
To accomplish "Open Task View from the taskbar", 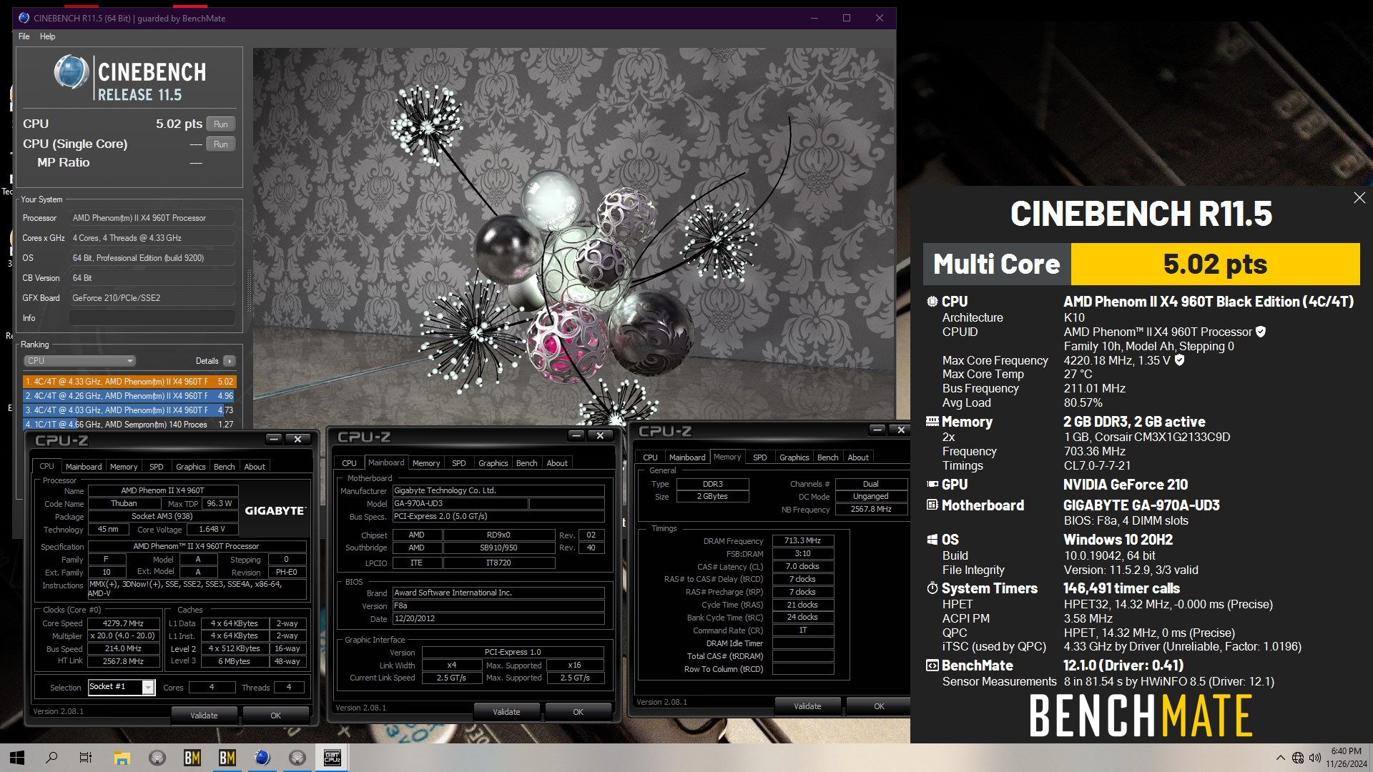I will pos(86,758).
